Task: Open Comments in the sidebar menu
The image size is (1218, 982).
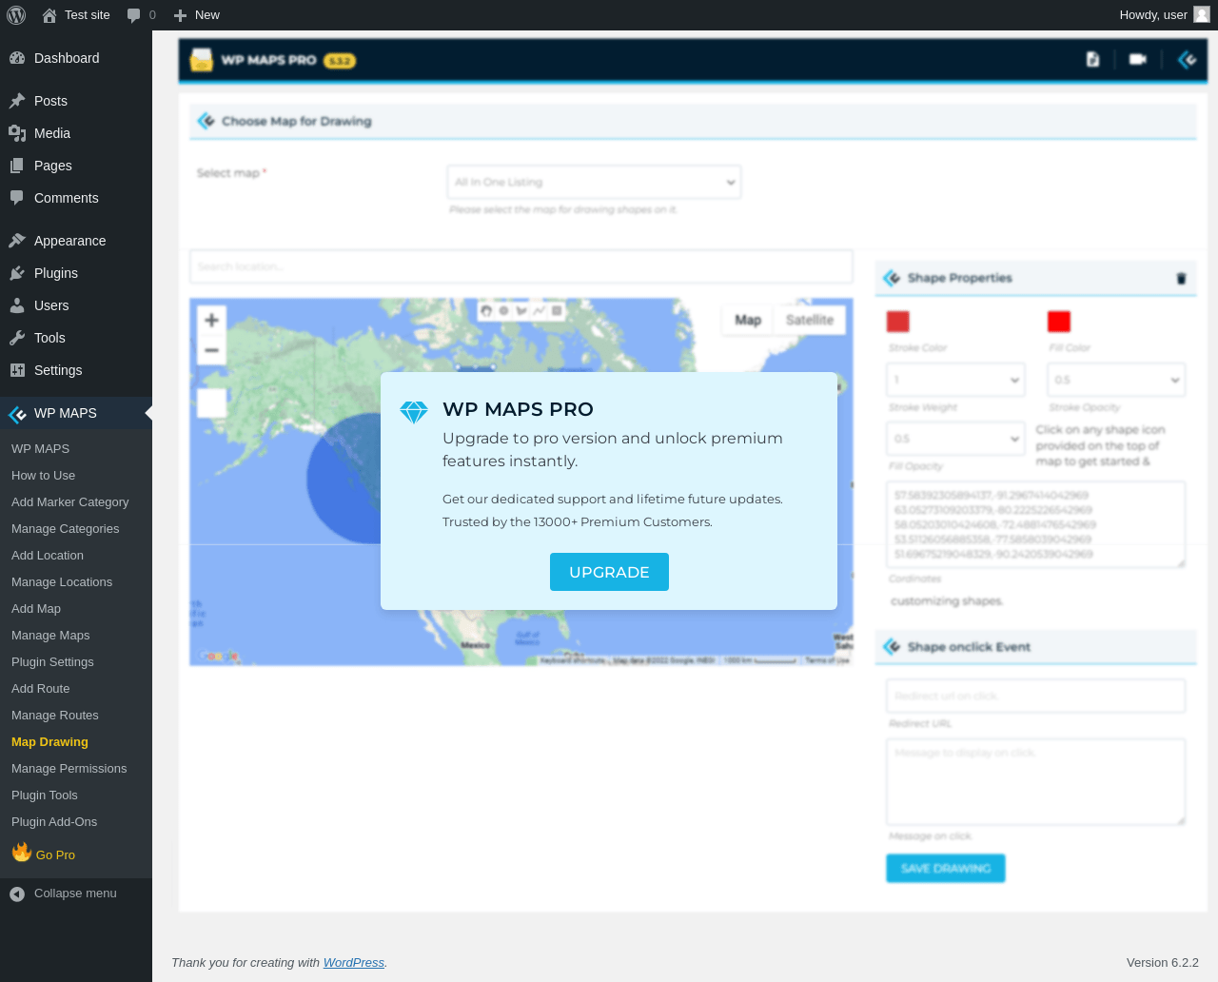Action: (76, 198)
